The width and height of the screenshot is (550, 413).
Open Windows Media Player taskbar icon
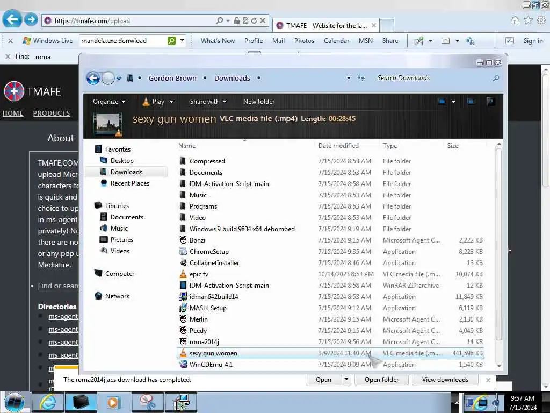[113, 402]
